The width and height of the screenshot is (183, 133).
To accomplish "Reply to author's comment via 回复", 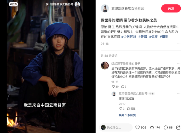I will pos(131,108).
